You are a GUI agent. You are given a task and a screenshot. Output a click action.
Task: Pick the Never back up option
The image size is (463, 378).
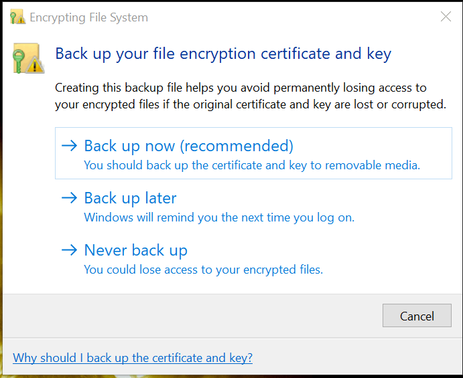135,250
